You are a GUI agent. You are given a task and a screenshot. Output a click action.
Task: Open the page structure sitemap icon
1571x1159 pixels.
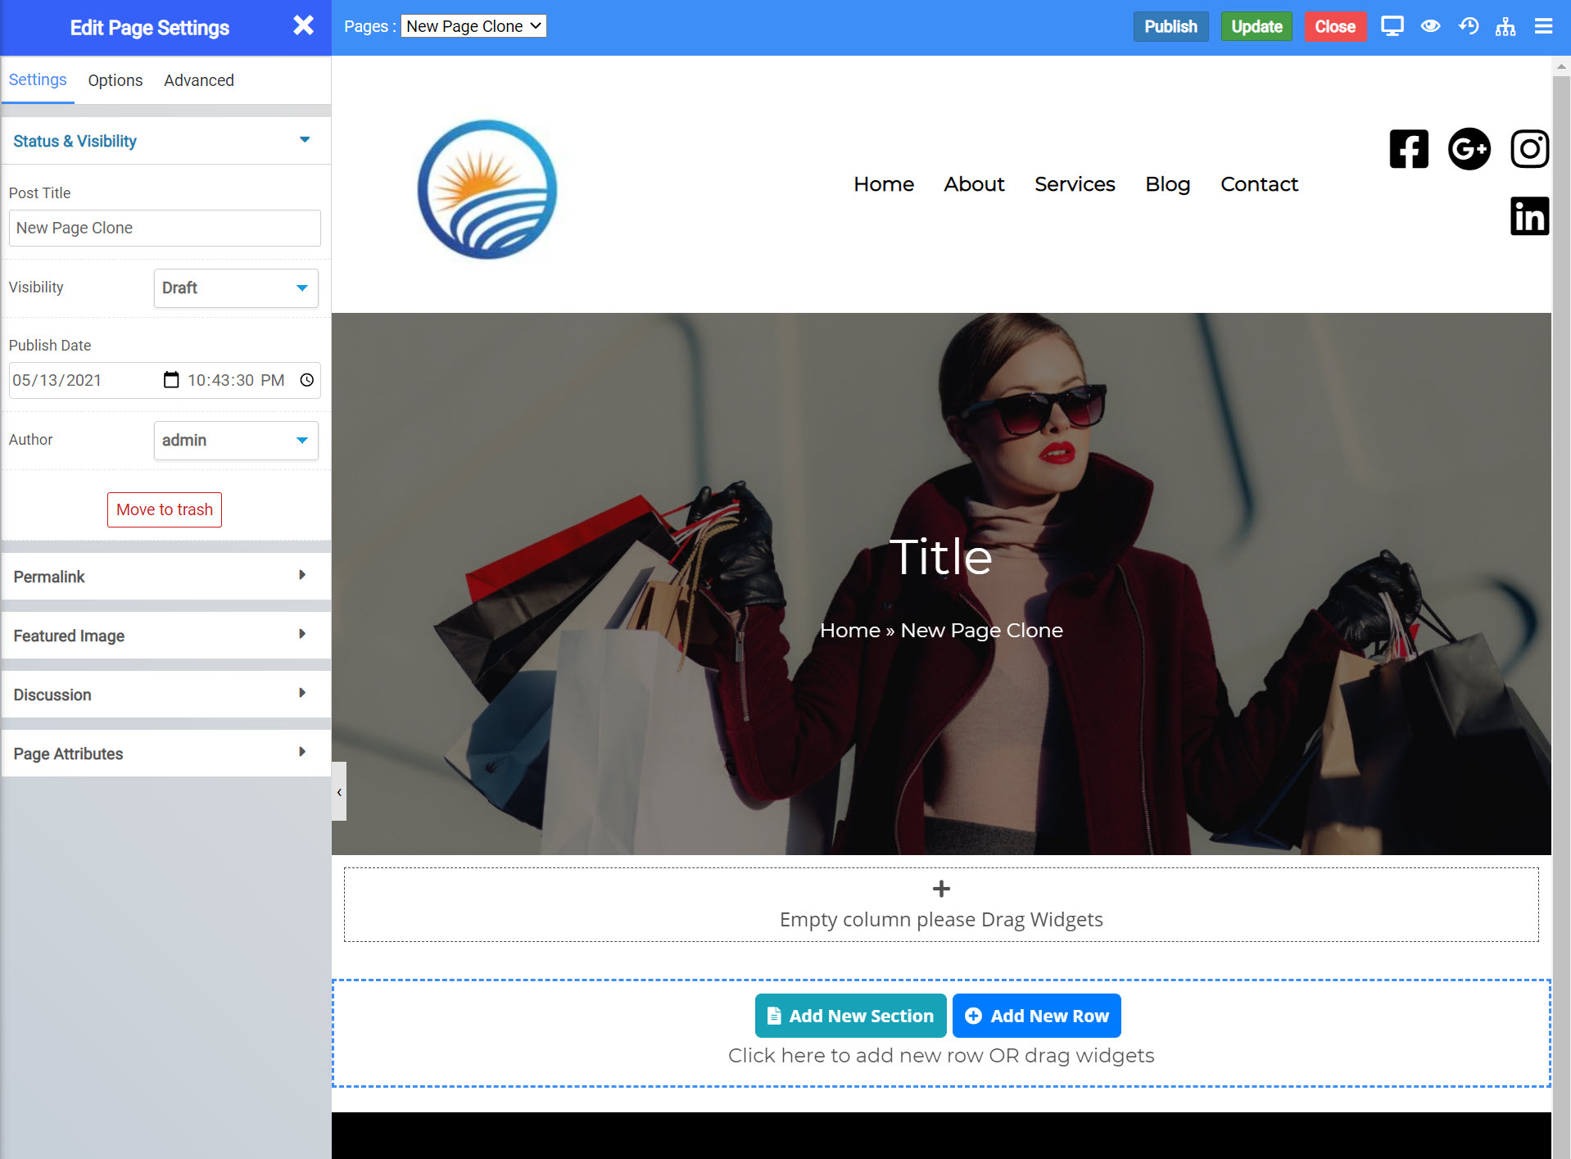coord(1505,25)
